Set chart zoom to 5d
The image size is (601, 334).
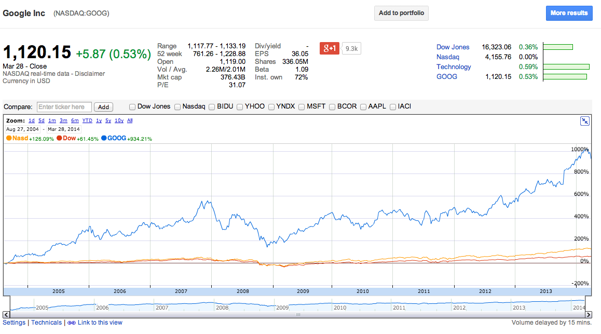[x=42, y=121]
